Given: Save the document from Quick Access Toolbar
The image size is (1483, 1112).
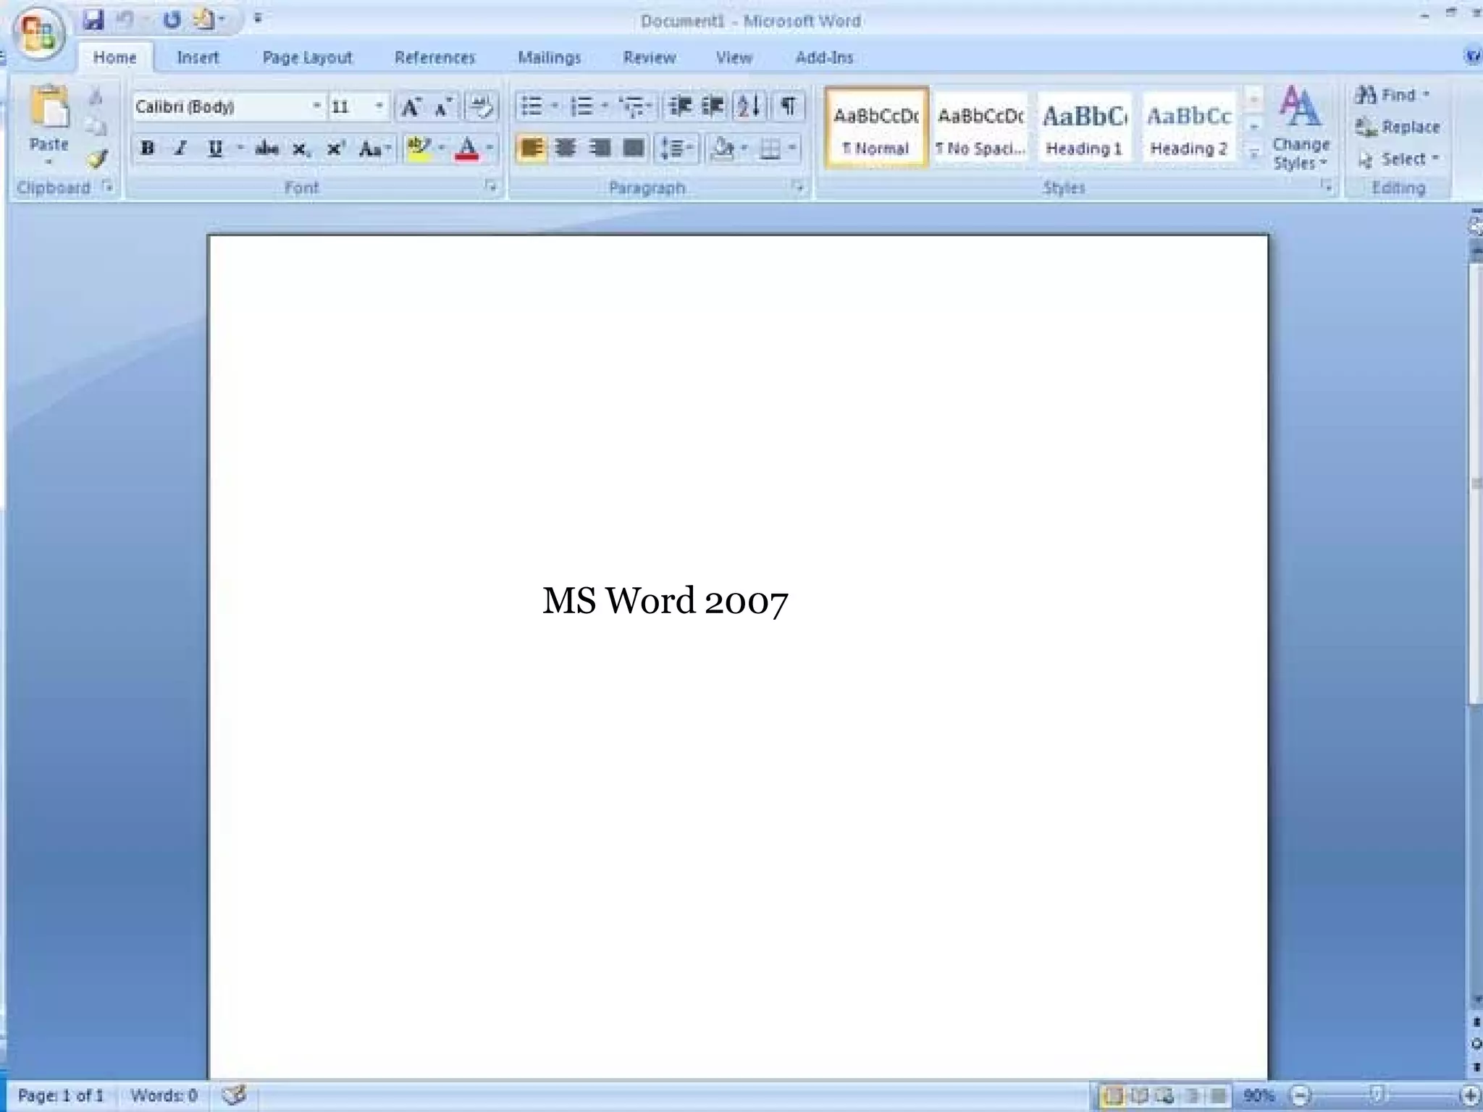Looking at the screenshot, I should (93, 20).
